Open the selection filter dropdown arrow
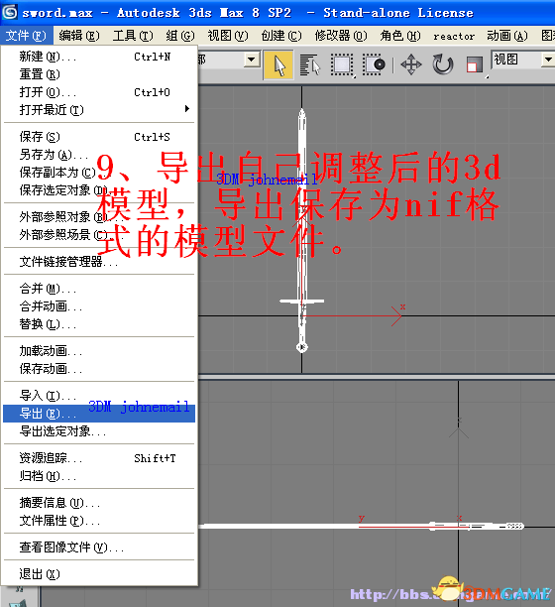 (x=252, y=60)
